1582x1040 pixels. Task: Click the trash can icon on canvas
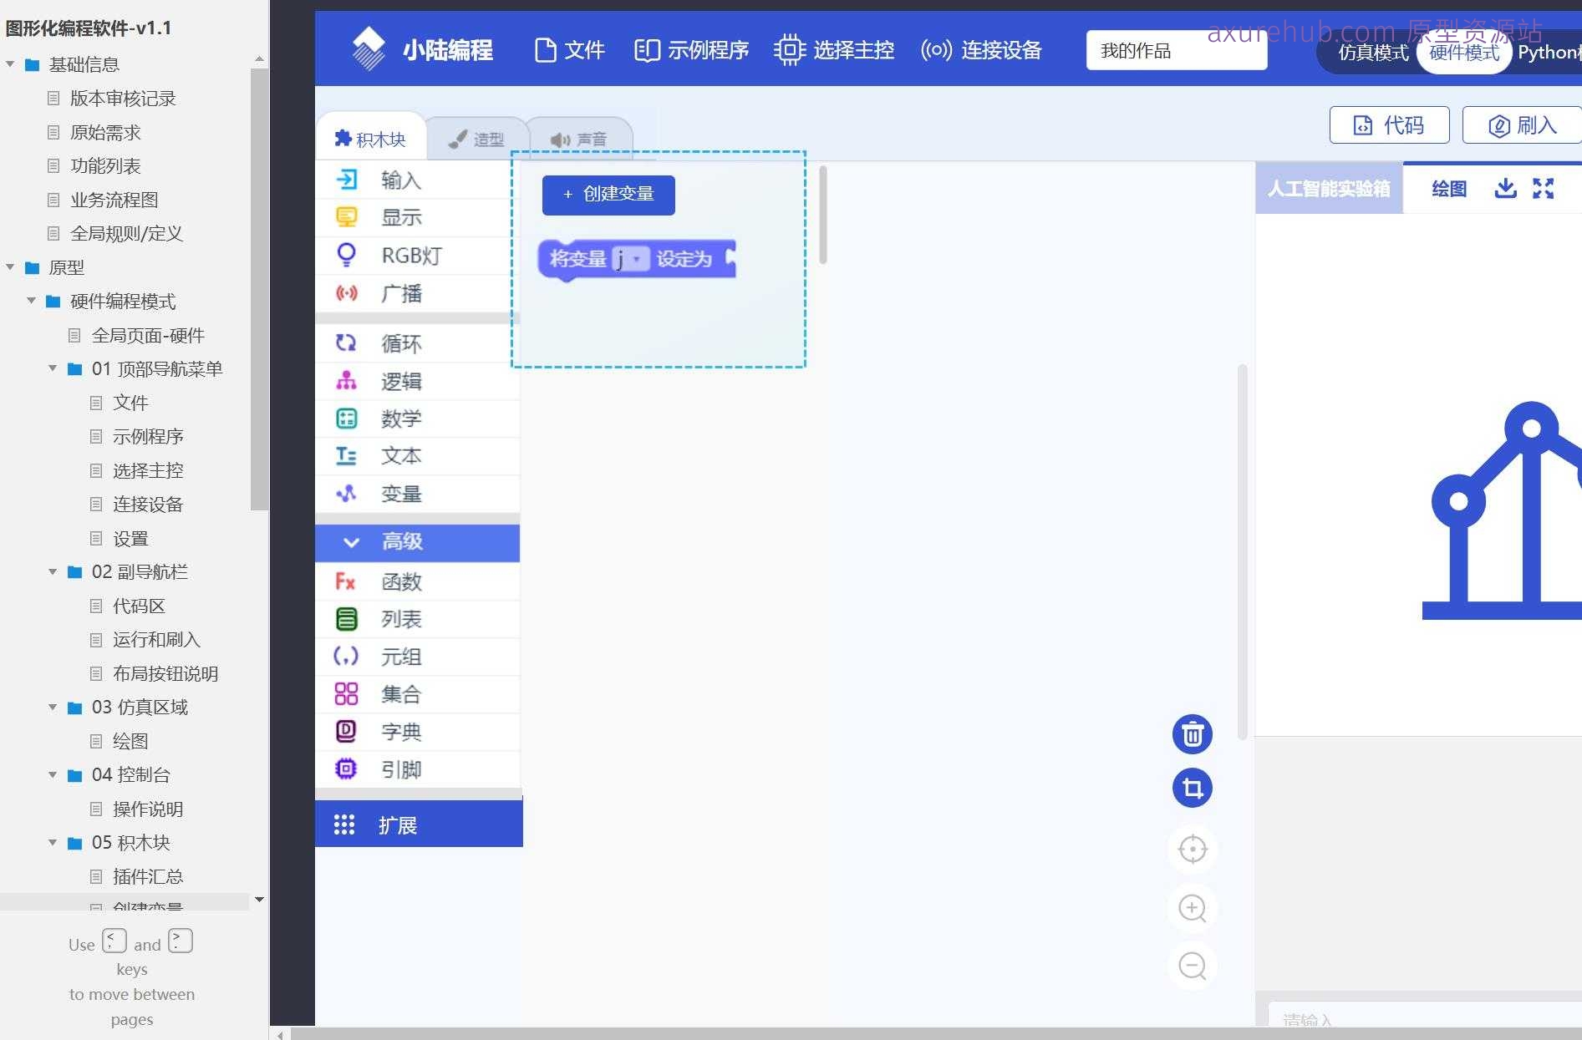[1193, 734]
